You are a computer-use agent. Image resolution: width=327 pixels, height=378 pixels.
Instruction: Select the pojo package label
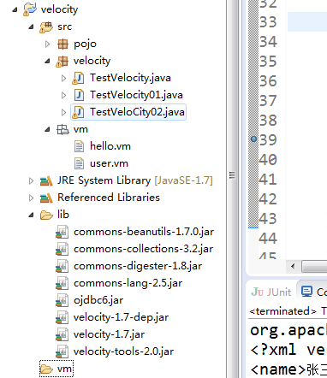[85, 44]
